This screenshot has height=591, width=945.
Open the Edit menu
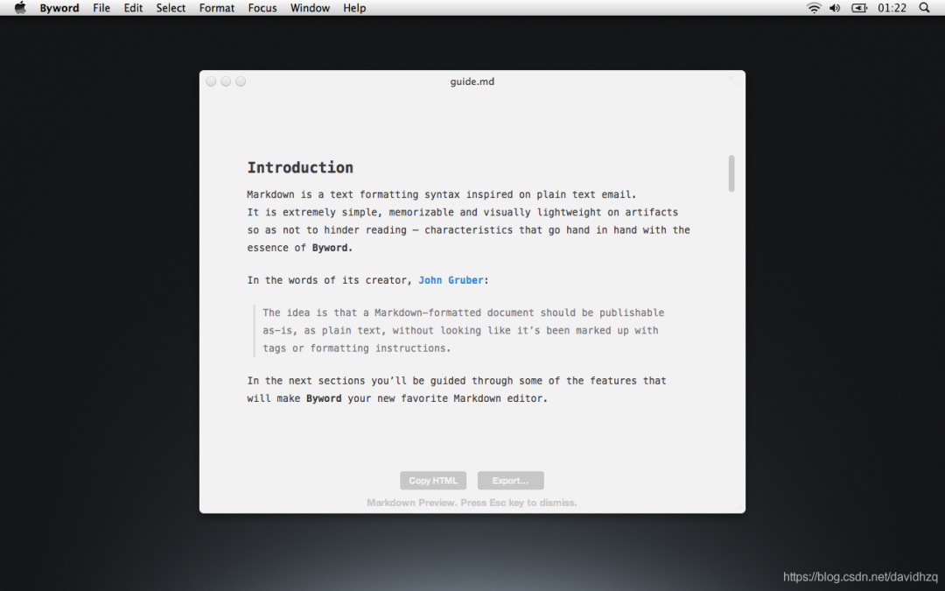pyautogui.click(x=133, y=8)
